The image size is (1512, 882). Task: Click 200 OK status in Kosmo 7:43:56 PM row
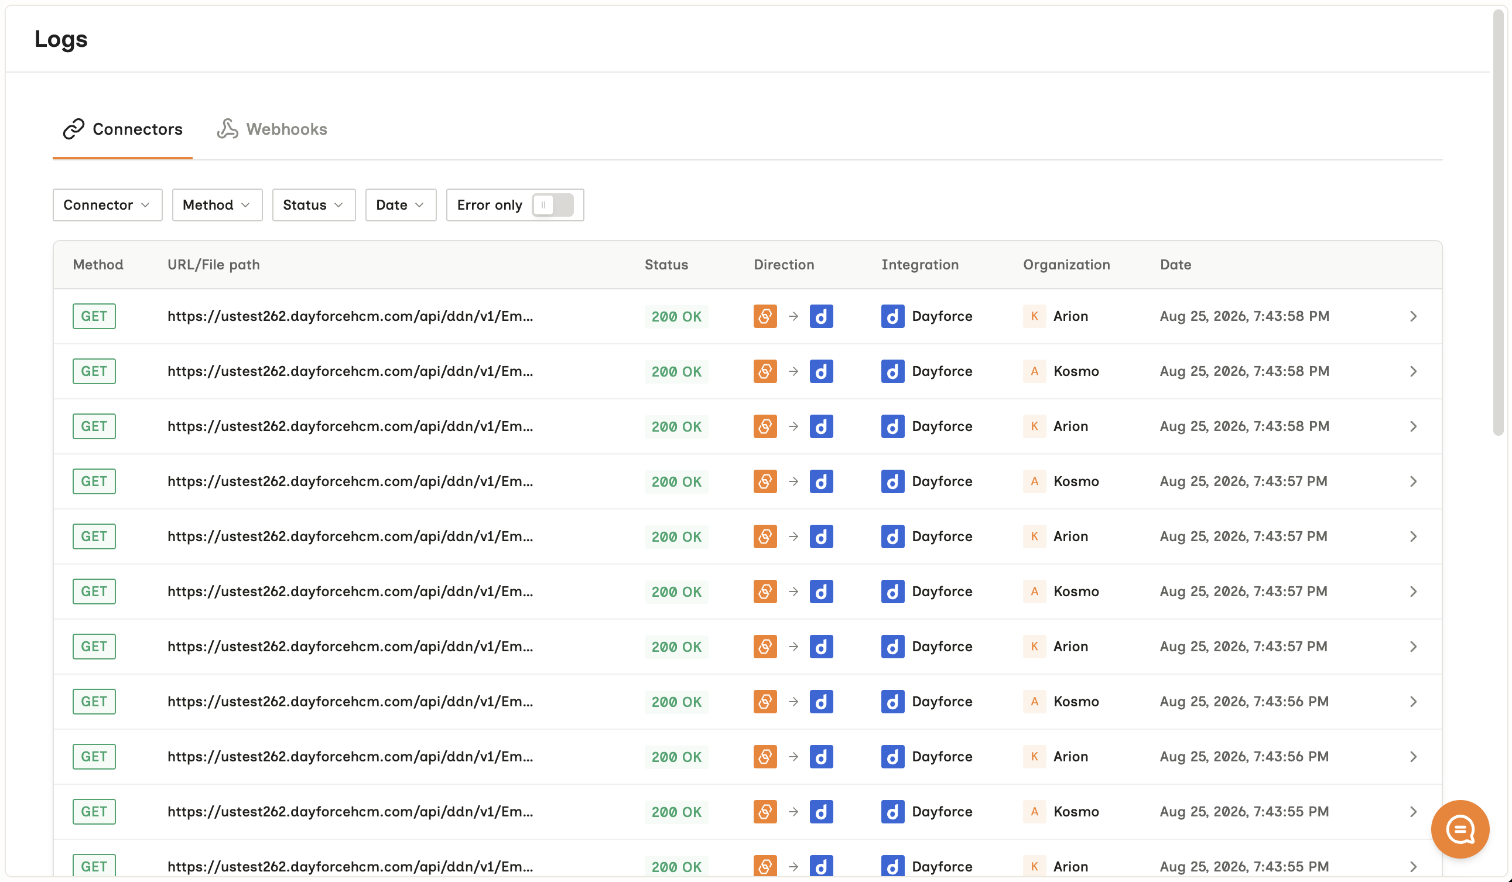[676, 703]
